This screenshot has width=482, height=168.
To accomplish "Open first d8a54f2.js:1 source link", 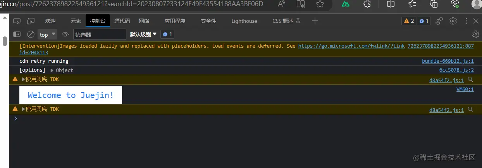I will pyautogui.click(x=446, y=81).
